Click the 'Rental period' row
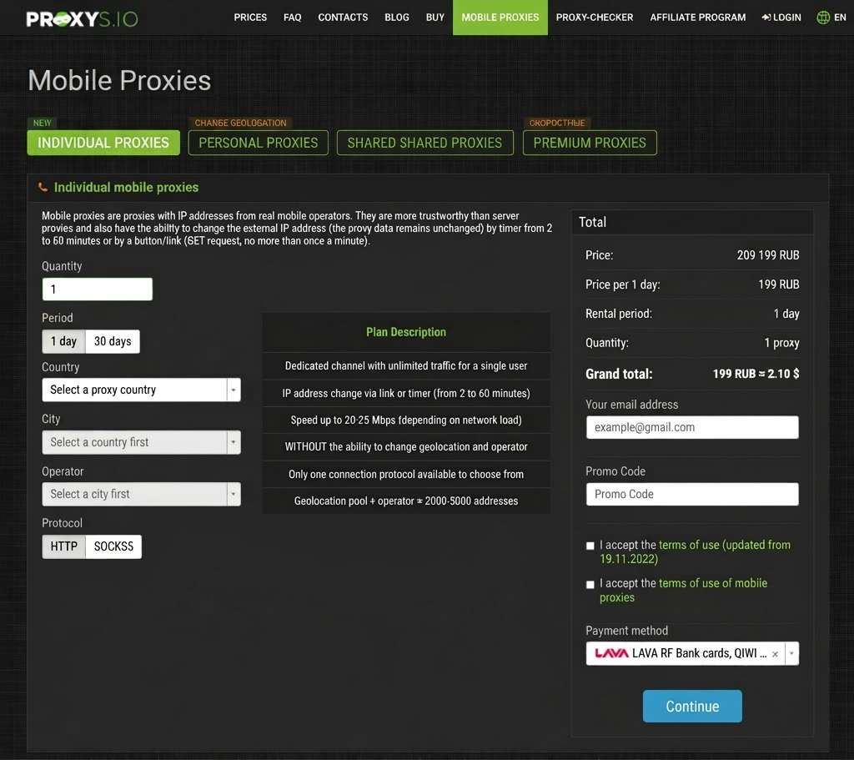 692,314
